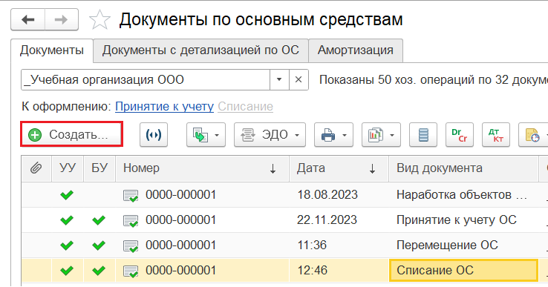Click БУ checkmark in Принятие к учету ОС row
This screenshot has width=548, height=287.
coord(99,220)
